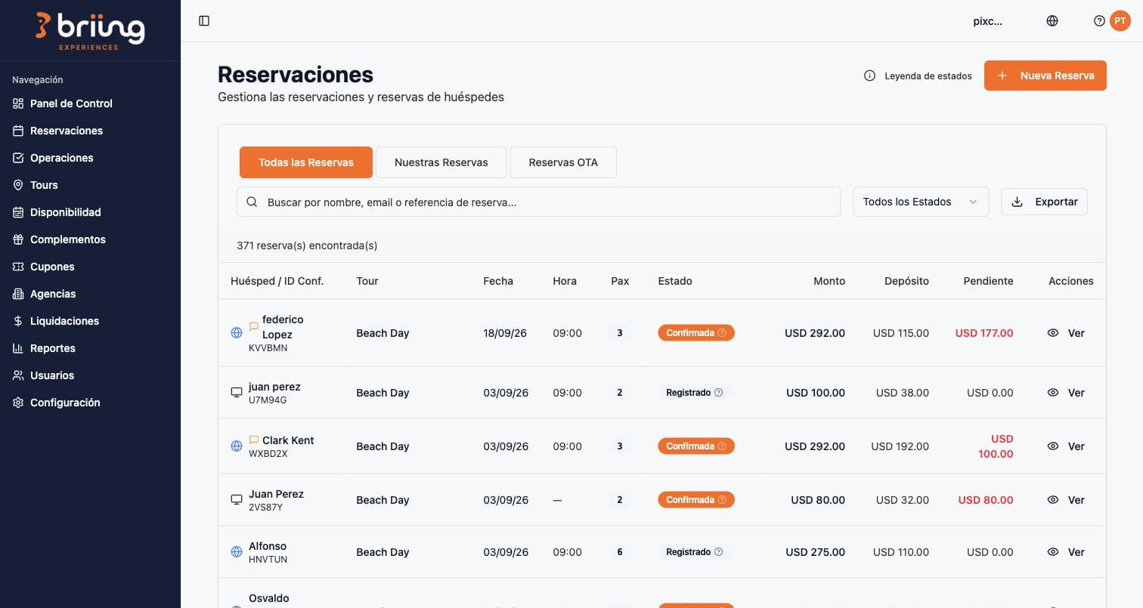Switch to the Nuestras Reservas tab
This screenshot has height=608, width=1143.
pos(441,162)
